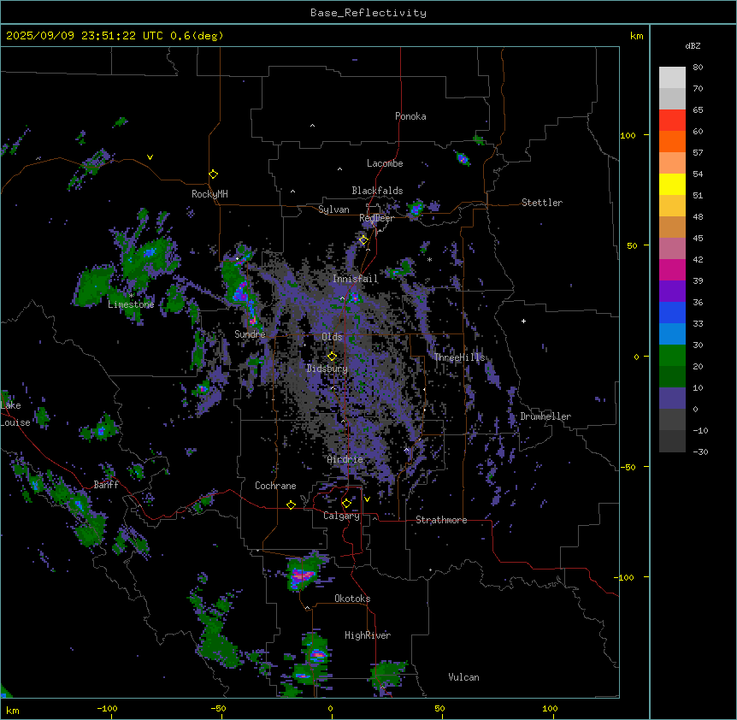The height and width of the screenshot is (720, 737).
Task: Click the storm cell core west of HighRiver
Action: click(x=318, y=654)
